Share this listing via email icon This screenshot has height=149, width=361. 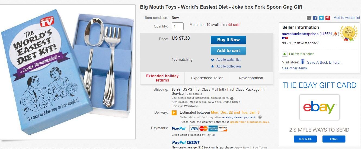click(x=309, y=18)
